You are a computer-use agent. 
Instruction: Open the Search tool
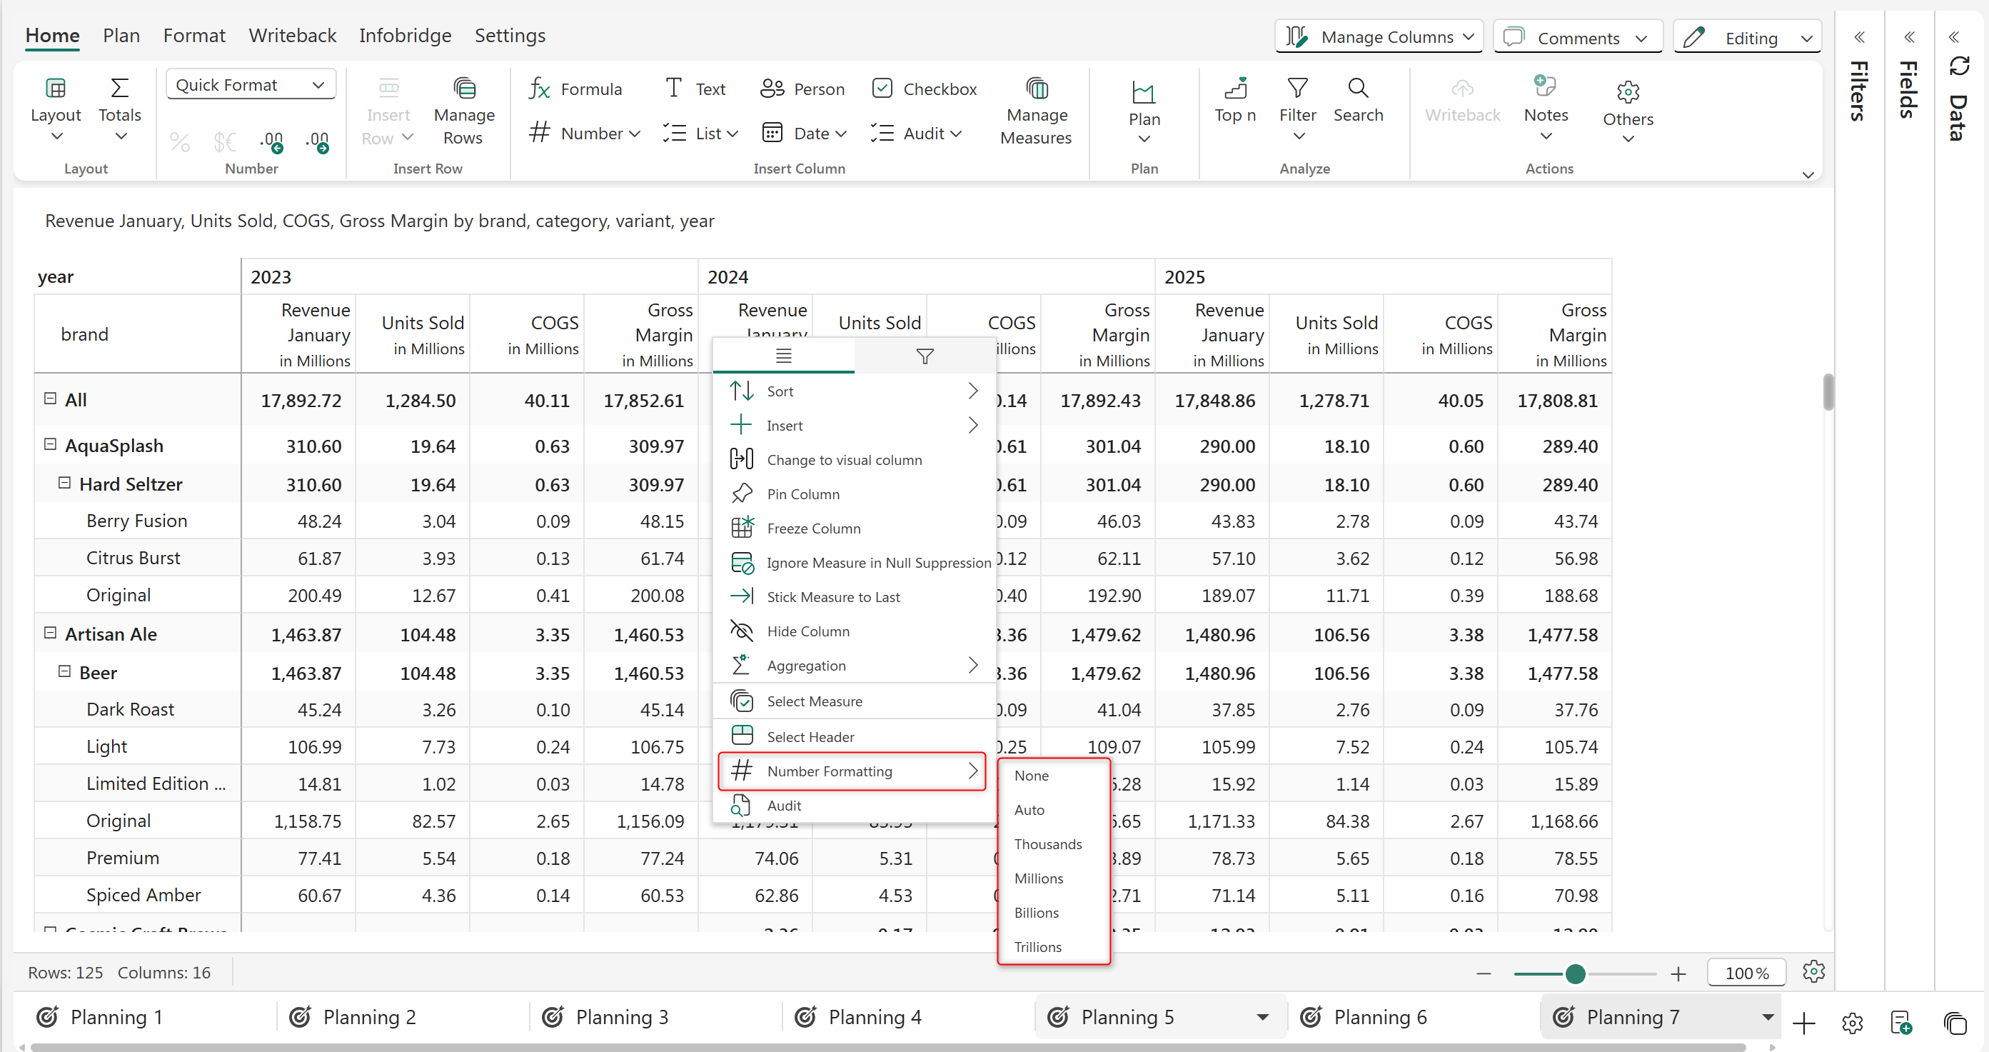[1357, 100]
